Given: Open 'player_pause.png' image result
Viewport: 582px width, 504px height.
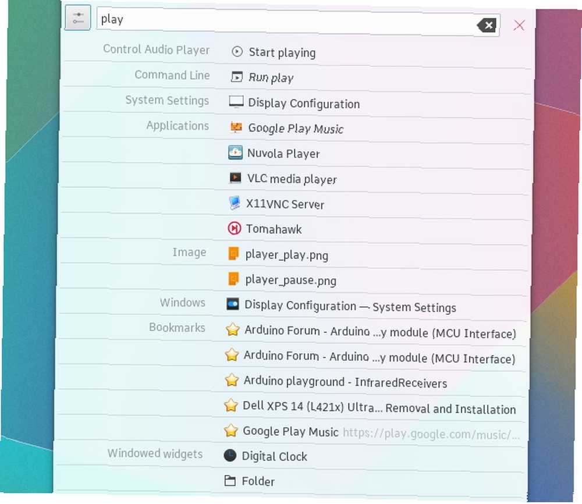Looking at the screenshot, I should pos(290,280).
